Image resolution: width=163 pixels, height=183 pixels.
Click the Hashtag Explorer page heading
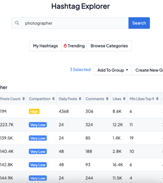pos(81,6)
